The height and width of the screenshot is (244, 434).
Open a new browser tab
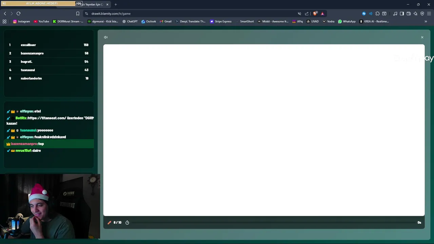point(116,4)
